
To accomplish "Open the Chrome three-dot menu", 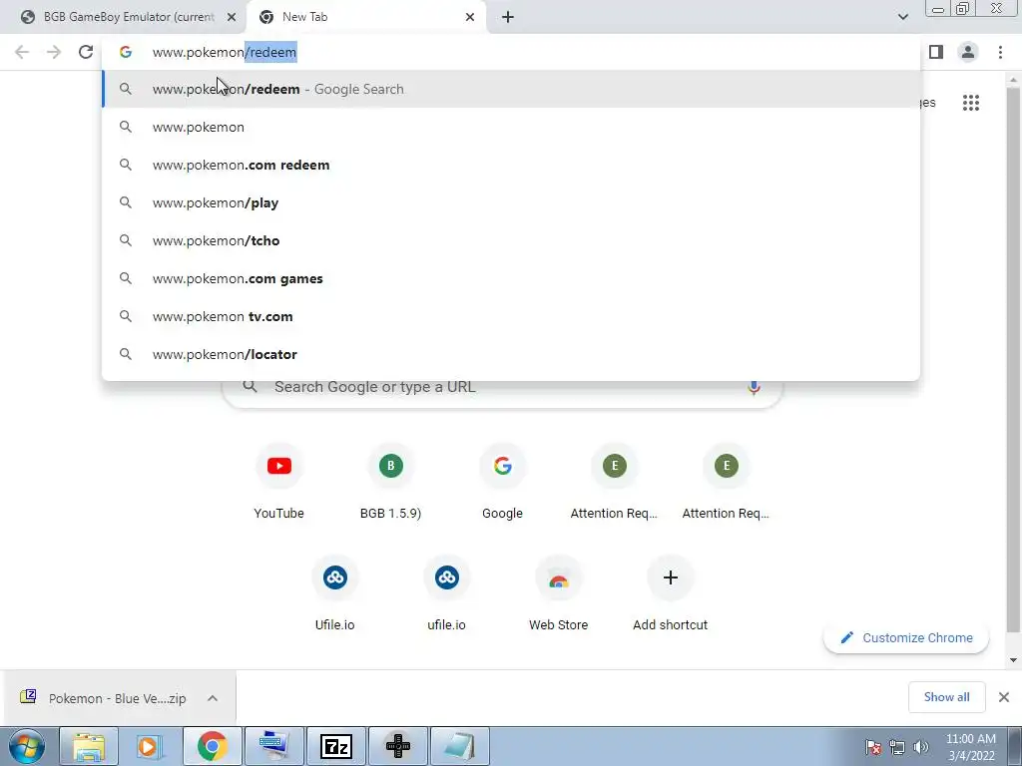I will pyautogui.click(x=1000, y=52).
